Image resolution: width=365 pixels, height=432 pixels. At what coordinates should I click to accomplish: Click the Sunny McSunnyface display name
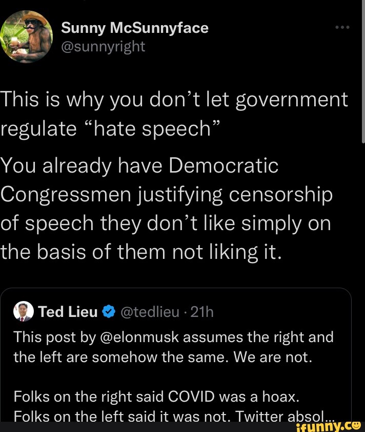click(x=134, y=28)
